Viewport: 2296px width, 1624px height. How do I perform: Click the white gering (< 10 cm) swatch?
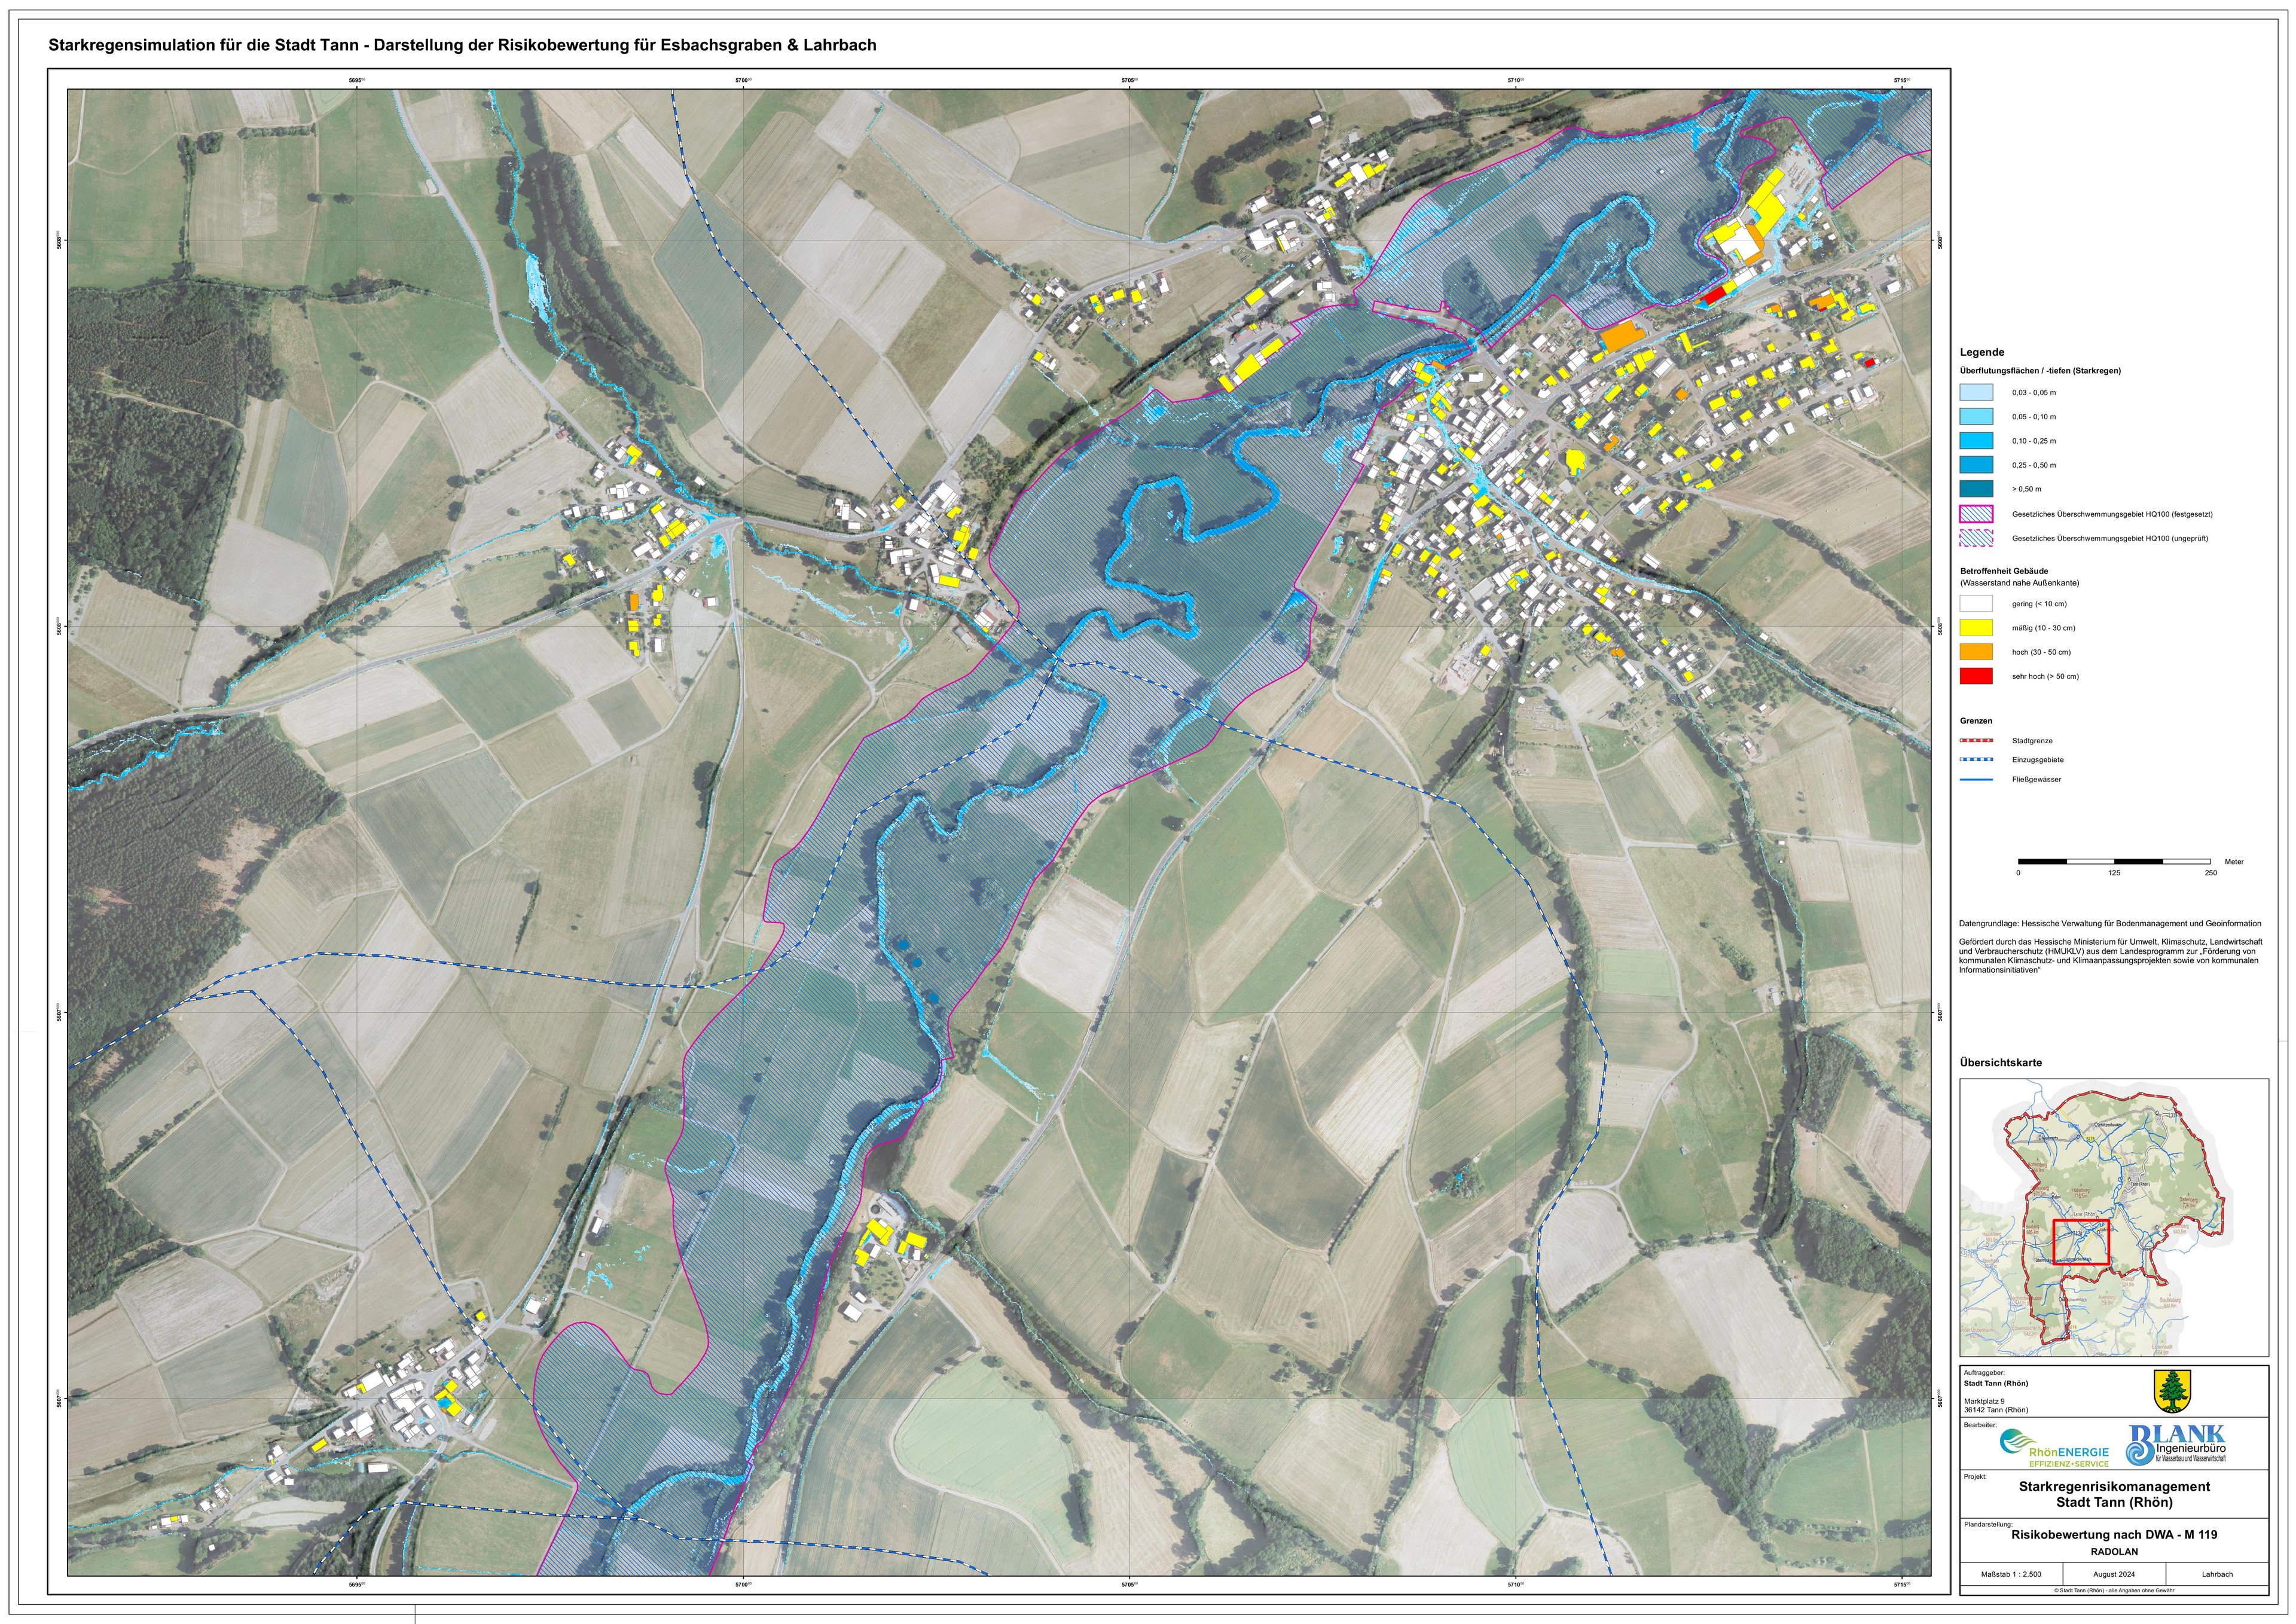point(1976,604)
